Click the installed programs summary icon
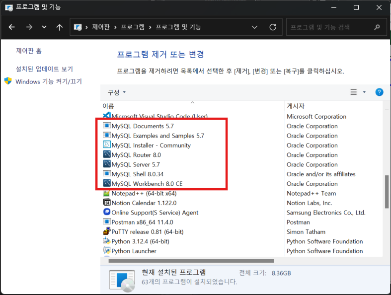This screenshot has width=391, height=295. (x=122, y=281)
